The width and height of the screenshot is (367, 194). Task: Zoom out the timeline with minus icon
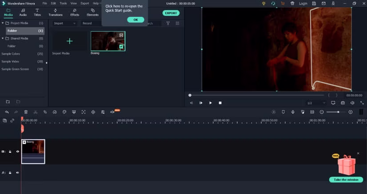tap(322, 112)
